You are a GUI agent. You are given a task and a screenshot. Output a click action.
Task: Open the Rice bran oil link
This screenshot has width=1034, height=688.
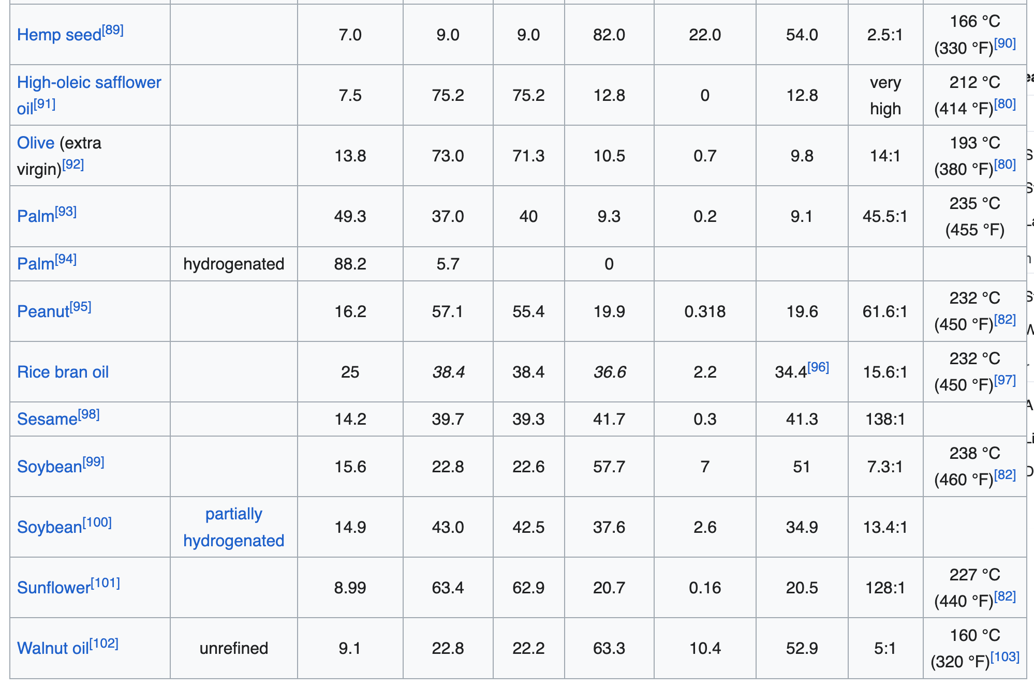(x=63, y=372)
